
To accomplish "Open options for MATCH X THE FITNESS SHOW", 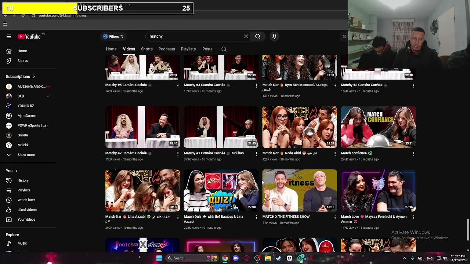I will tap(335, 217).
